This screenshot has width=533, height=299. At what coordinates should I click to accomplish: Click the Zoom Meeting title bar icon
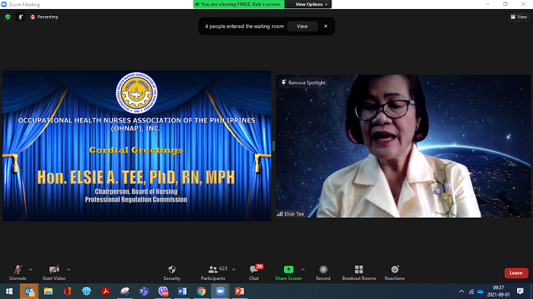tap(4, 4)
